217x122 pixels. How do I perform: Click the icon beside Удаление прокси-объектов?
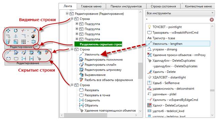click(149, 55)
